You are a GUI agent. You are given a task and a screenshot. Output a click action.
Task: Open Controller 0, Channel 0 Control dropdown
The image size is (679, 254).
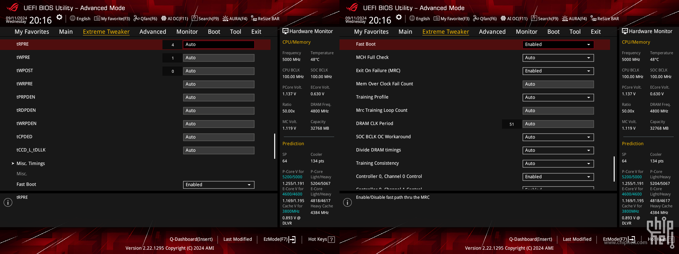pos(558,177)
